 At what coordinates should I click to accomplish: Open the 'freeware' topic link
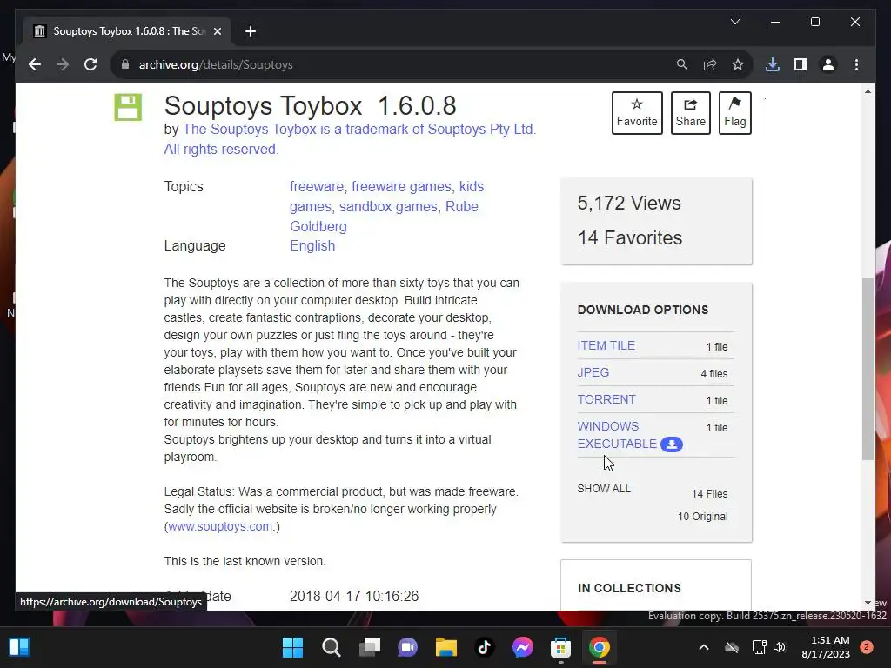(317, 186)
